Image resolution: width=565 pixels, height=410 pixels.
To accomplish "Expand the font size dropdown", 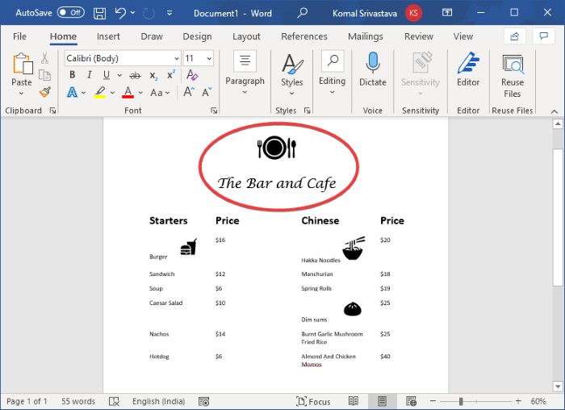I will pos(209,58).
